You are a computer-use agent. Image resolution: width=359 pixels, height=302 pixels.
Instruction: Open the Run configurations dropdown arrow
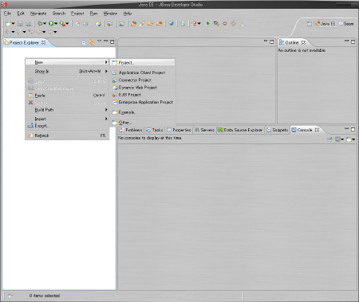[x=56, y=24]
